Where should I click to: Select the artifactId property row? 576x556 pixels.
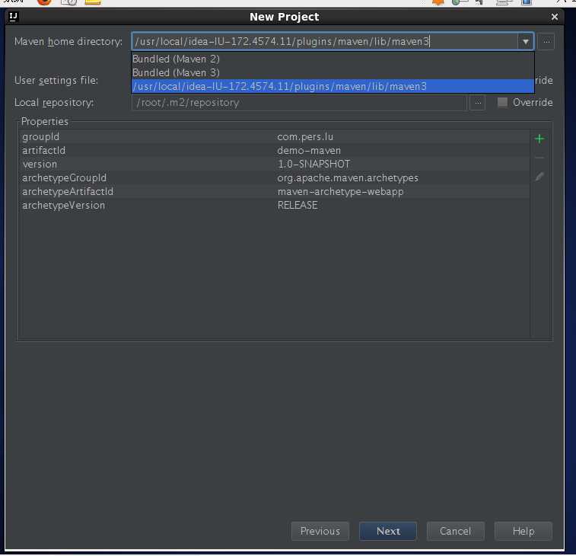(x=275, y=150)
